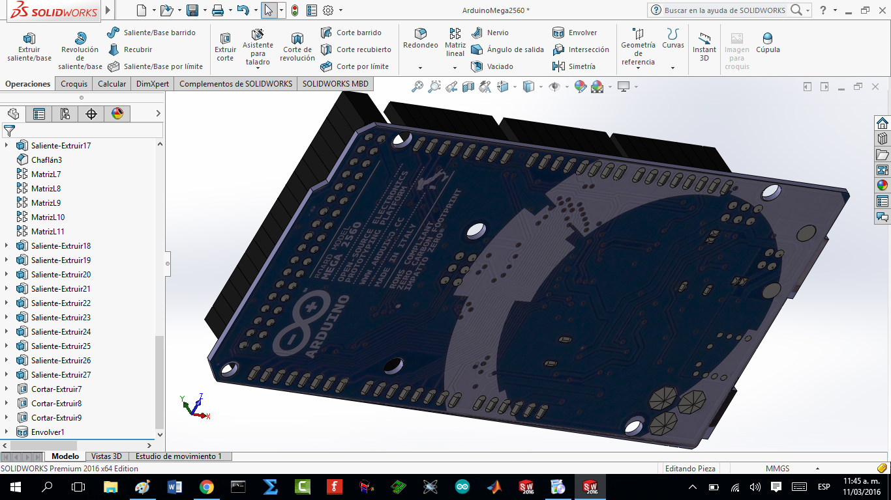891x500 pixels.
Task: Expand Saliente-Extruir17 in feature tree
Action: (7, 146)
